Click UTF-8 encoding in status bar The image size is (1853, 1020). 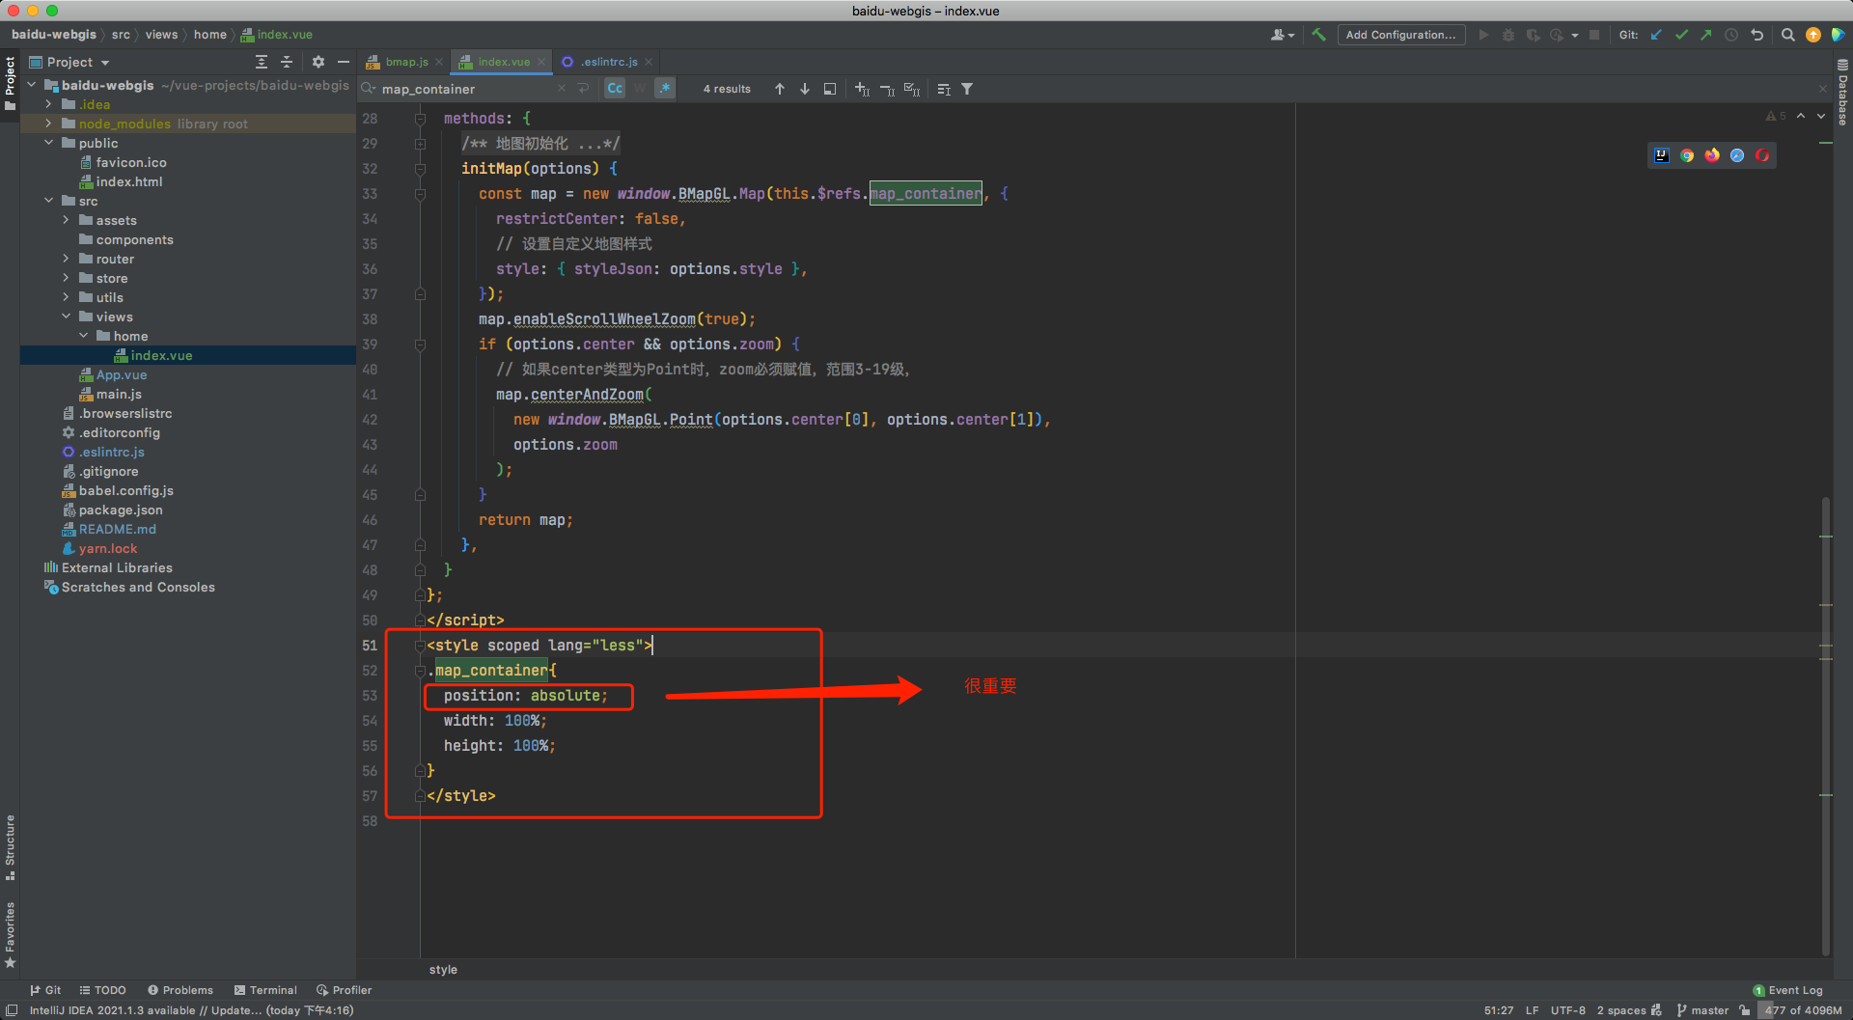(1567, 1010)
